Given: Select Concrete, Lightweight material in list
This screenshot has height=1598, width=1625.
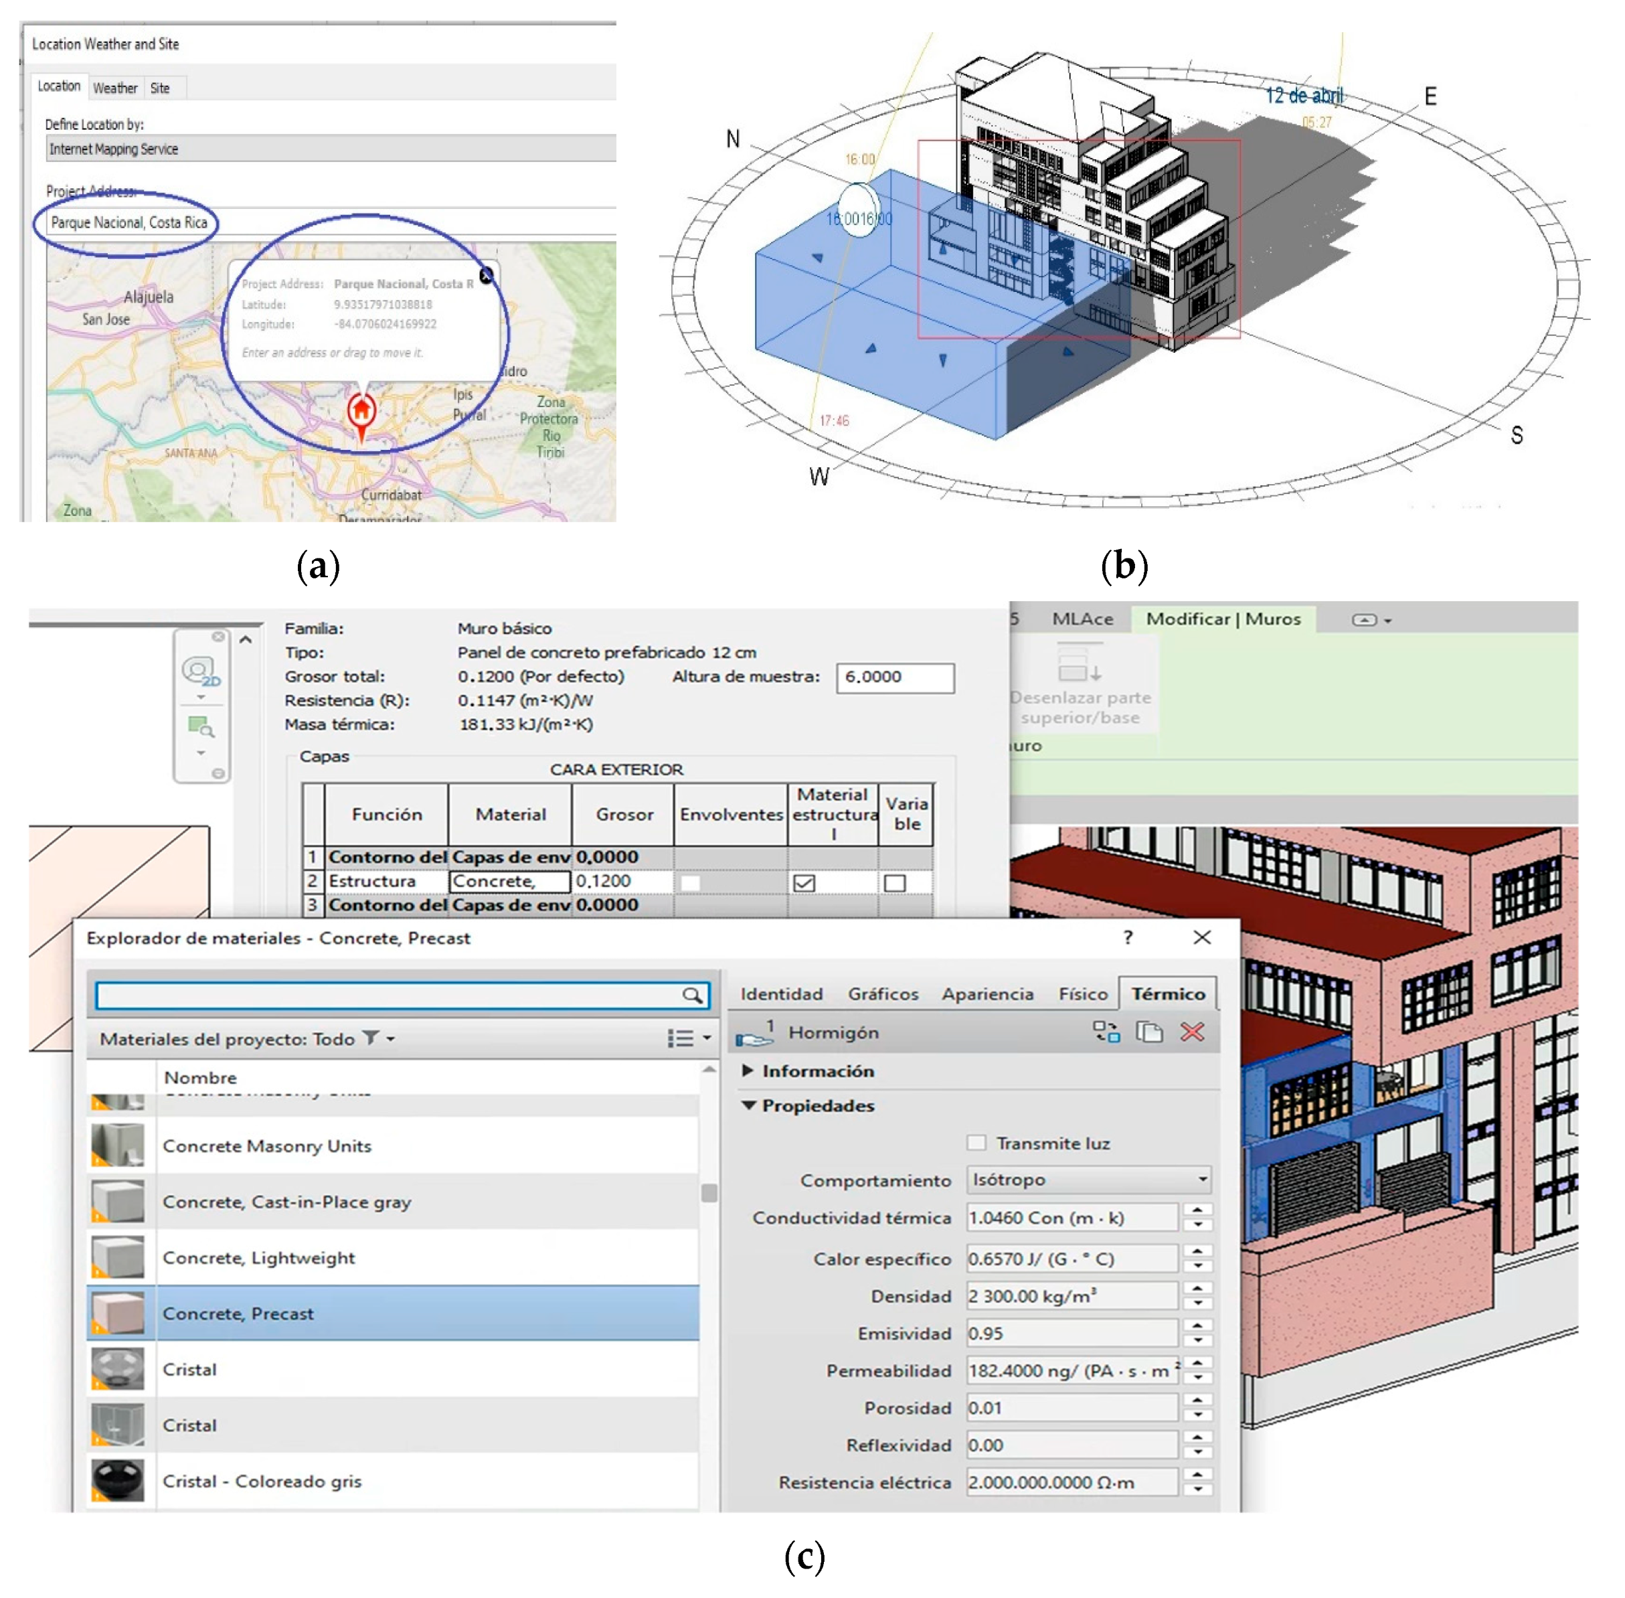Looking at the screenshot, I should pyautogui.click(x=258, y=1257).
